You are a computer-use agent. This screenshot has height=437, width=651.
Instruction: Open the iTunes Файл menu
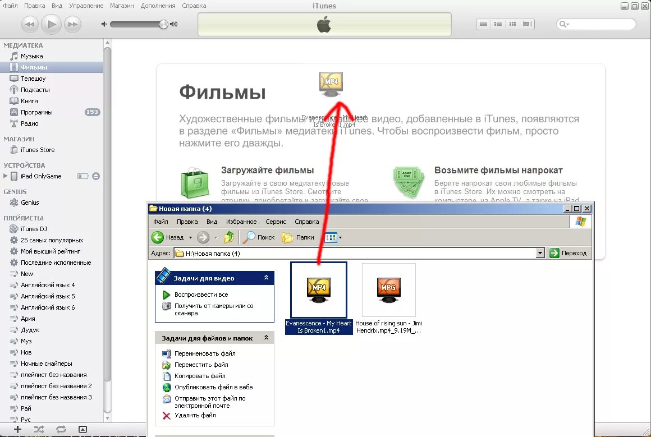[x=10, y=6]
